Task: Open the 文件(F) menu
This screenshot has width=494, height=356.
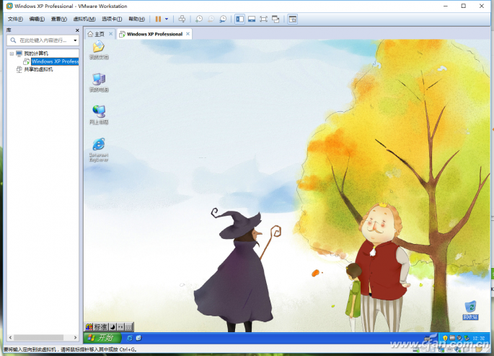Action: 15,19
